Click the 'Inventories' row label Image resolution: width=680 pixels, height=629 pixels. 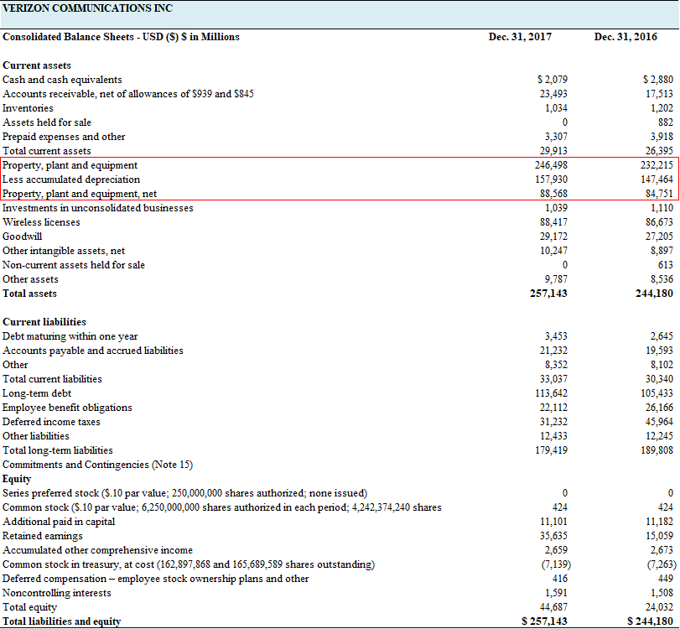[x=28, y=108]
